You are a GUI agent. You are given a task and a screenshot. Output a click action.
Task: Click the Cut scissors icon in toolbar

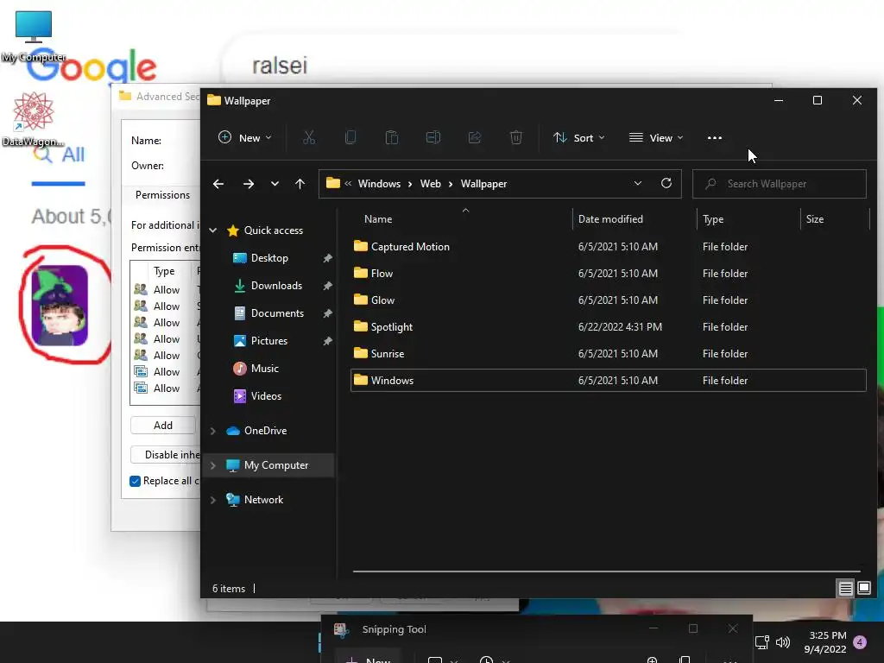point(309,137)
